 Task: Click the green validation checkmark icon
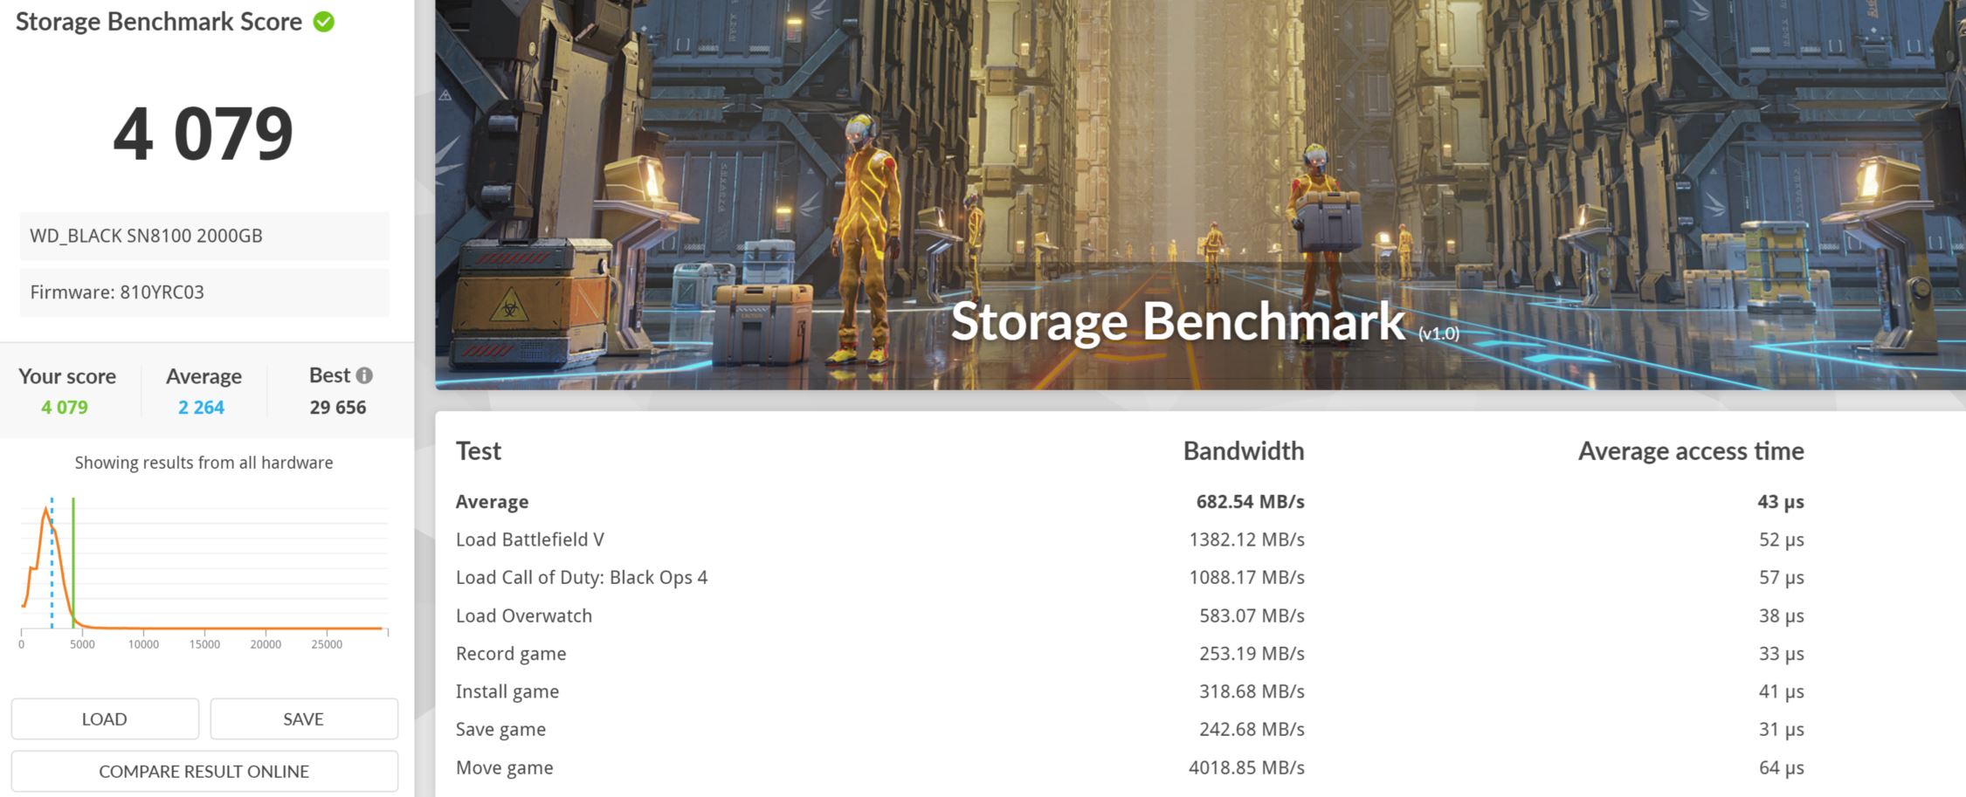[x=324, y=22]
